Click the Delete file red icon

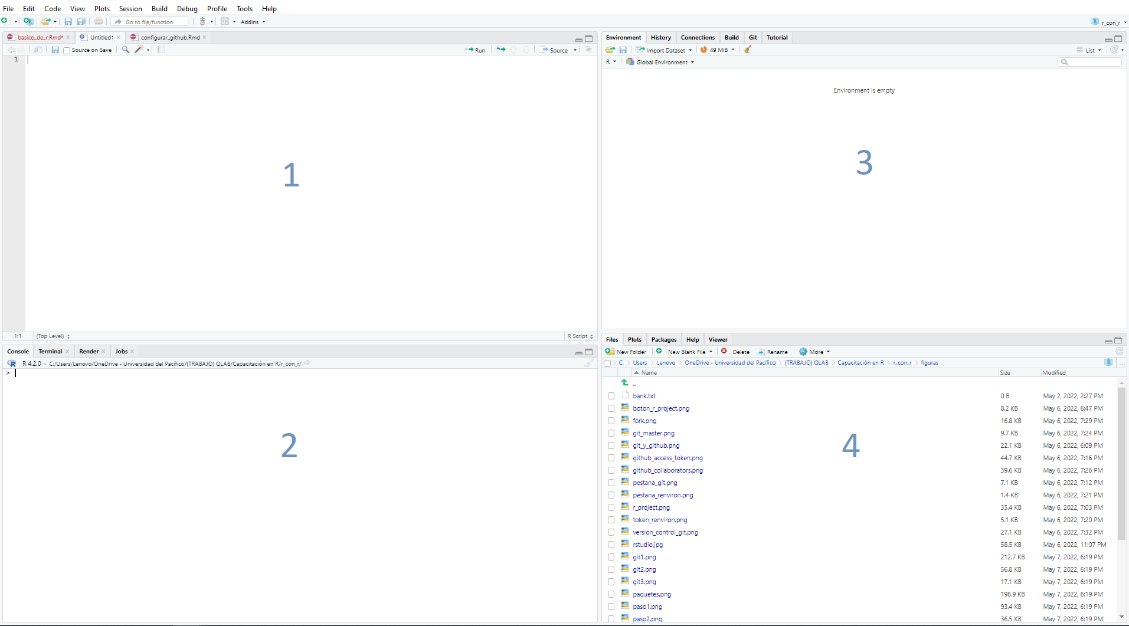coord(724,352)
